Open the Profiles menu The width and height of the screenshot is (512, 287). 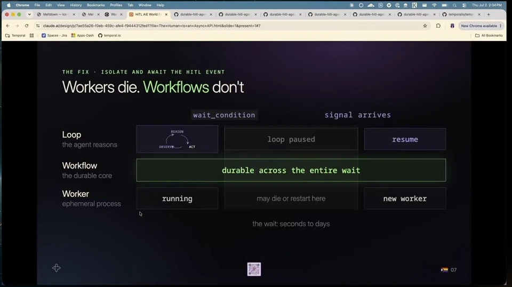click(x=116, y=5)
